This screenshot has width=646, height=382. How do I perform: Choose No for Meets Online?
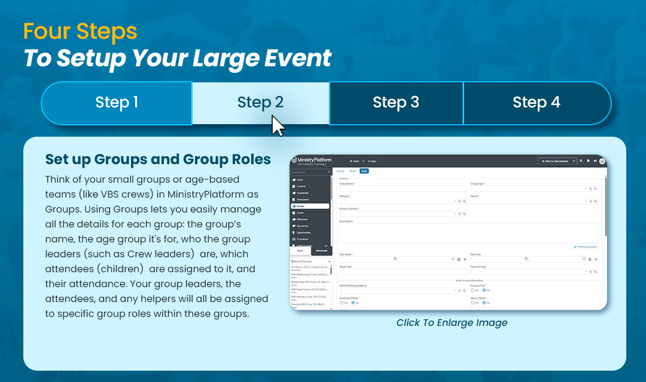coord(485,302)
